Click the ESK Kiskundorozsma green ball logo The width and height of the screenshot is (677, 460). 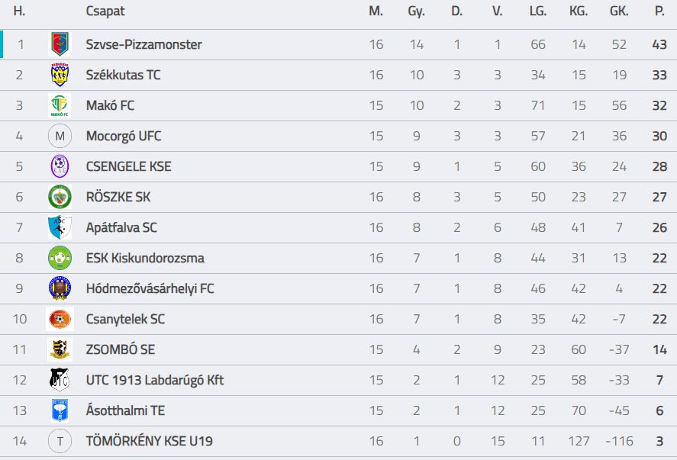point(60,258)
